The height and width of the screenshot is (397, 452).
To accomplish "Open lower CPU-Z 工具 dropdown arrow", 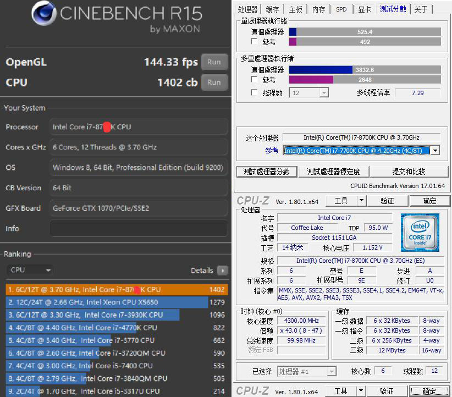I will (x=361, y=392).
